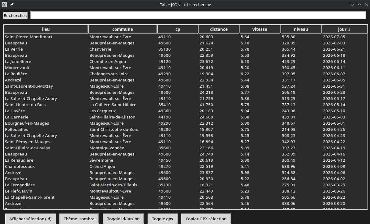Viewport: 370px width, 224px height.
Task: Click commune cell Chanverrie
Action: [x=100, y=49]
